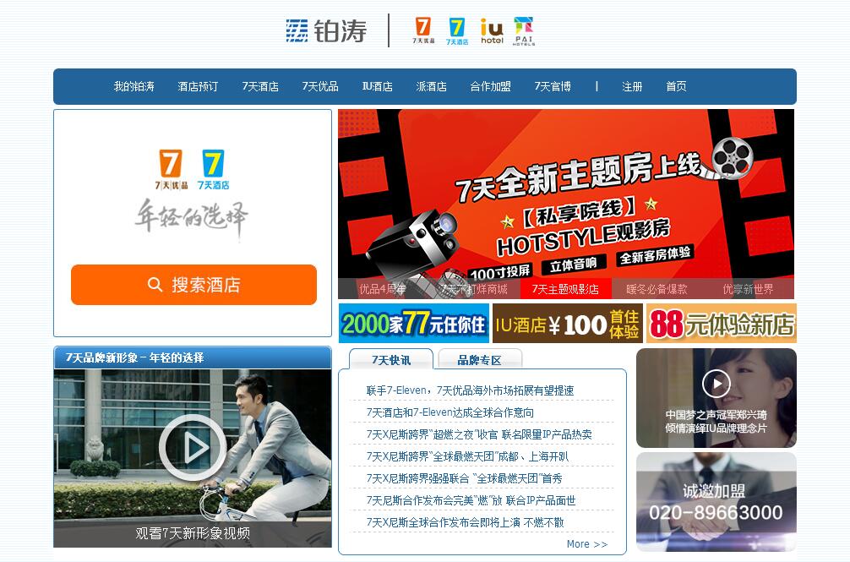
Task: Play the 7天新形象 brand video
Action: [192, 447]
